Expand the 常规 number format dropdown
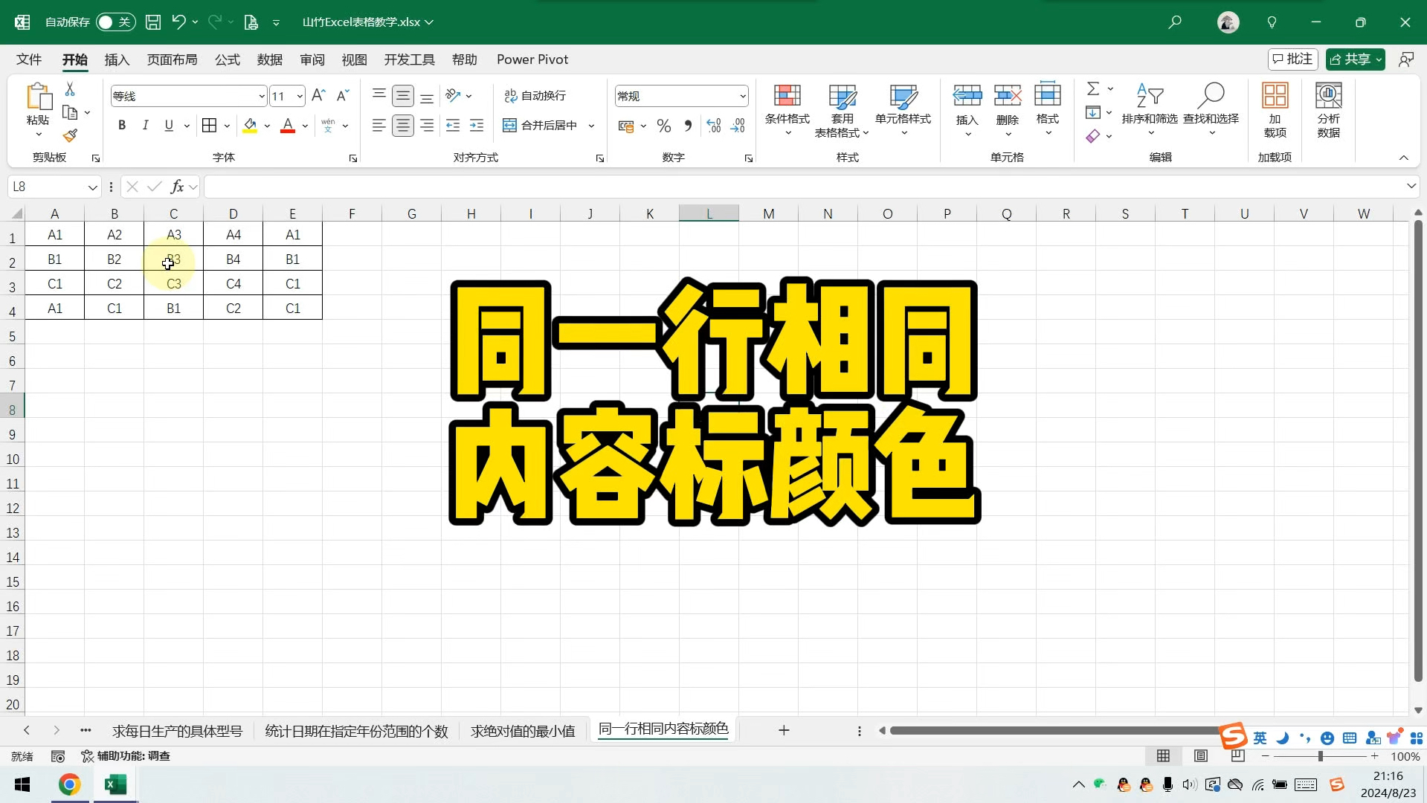 coord(741,95)
